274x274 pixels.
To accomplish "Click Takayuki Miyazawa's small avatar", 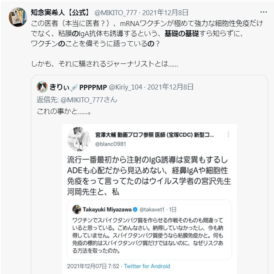I will pyautogui.click(x=77, y=209).
